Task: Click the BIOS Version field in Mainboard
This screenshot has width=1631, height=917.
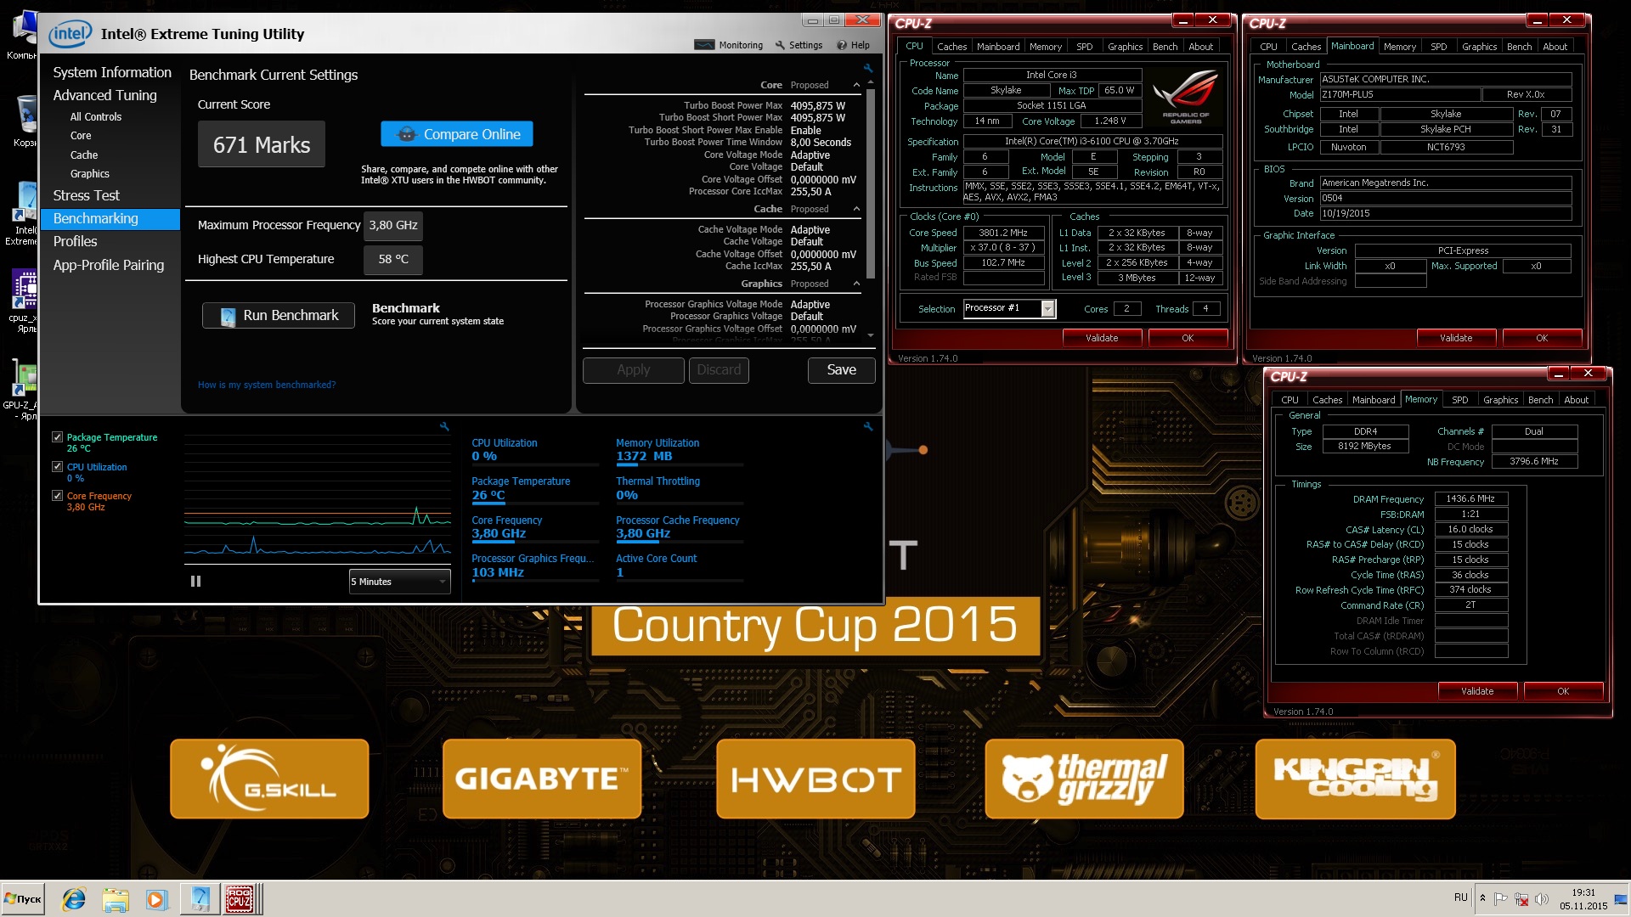Action: click(1446, 198)
